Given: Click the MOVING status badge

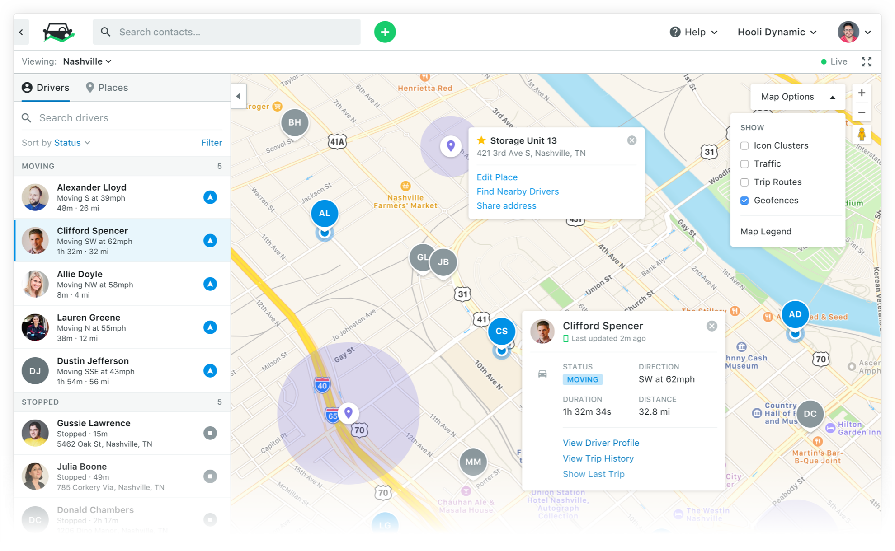Looking at the screenshot, I should point(582,380).
